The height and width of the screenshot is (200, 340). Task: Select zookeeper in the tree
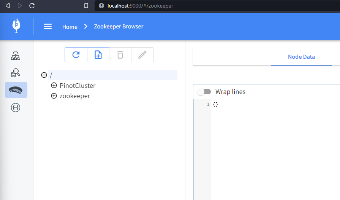(75, 96)
